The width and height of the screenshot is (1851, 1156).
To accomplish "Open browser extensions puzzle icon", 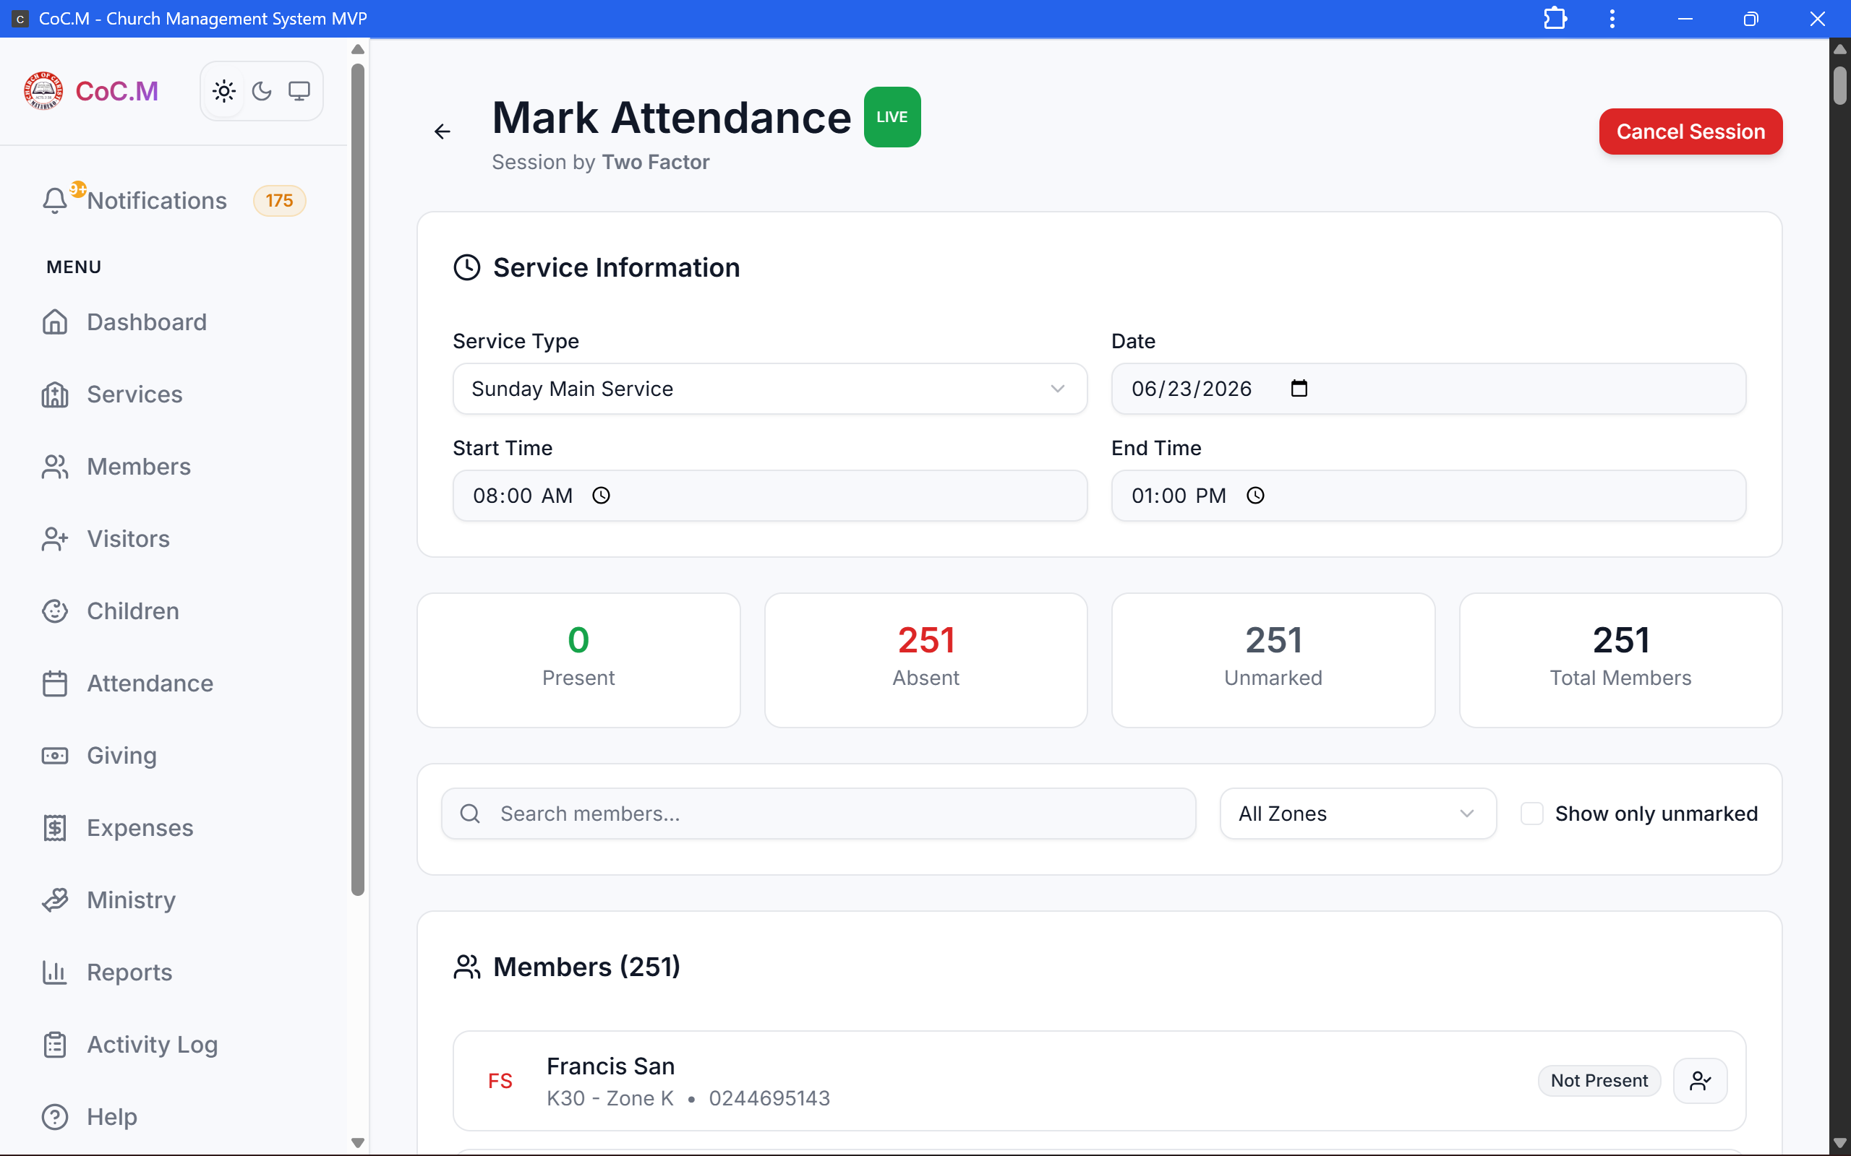I will click(1555, 18).
